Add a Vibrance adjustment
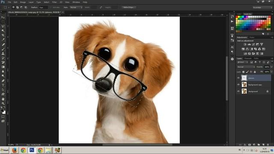 pyautogui.click(x=262, y=44)
